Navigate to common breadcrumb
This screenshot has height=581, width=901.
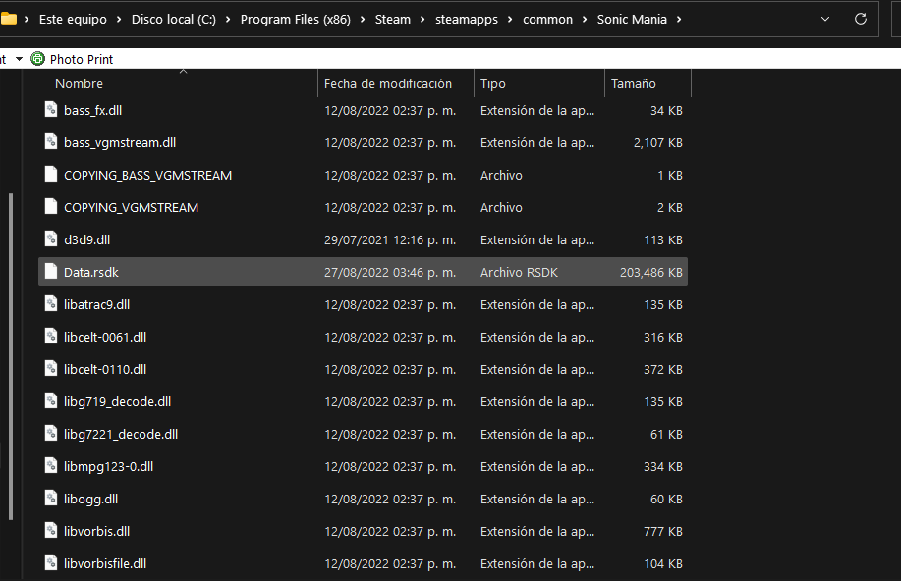[547, 19]
